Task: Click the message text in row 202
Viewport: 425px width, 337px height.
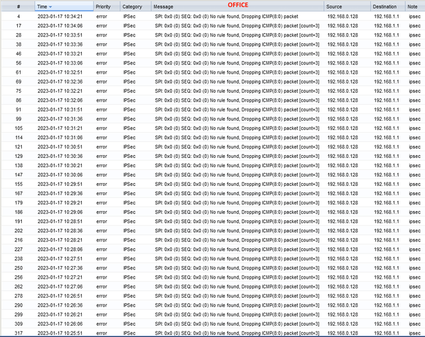Action: click(237, 231)
